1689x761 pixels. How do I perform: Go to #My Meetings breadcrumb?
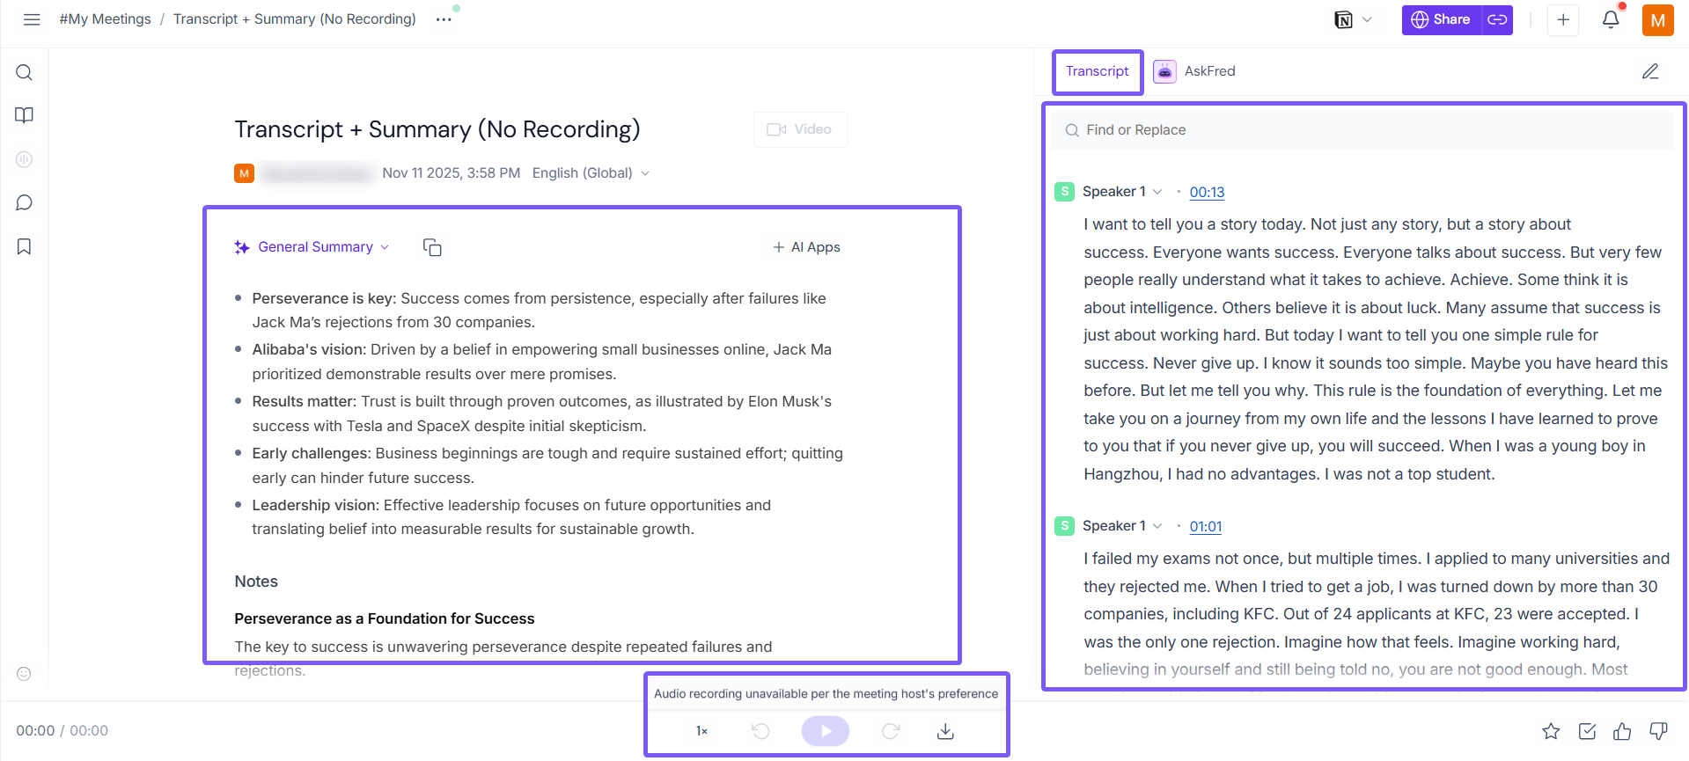[105, 19]
